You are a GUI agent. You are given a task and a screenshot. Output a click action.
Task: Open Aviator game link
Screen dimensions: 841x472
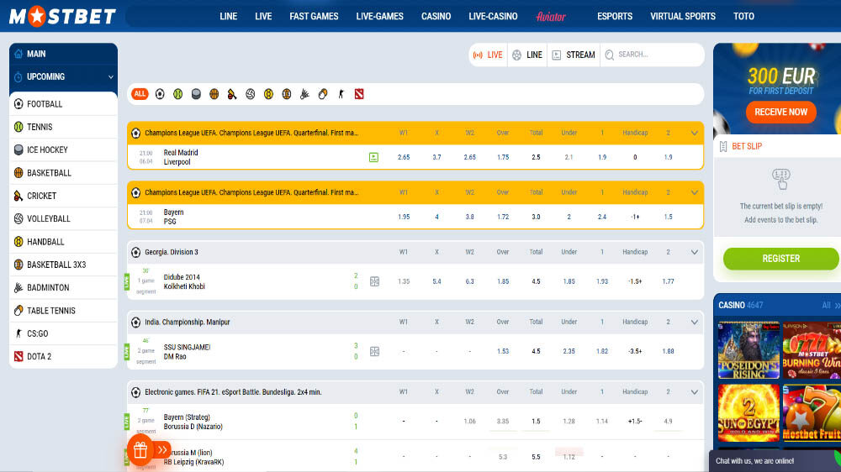(x=551, y=17)
